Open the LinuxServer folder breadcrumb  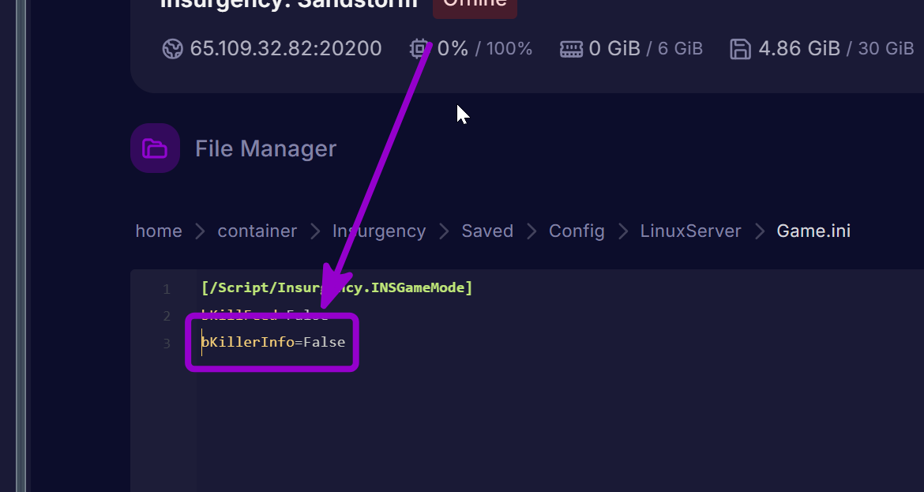(691, 231)
